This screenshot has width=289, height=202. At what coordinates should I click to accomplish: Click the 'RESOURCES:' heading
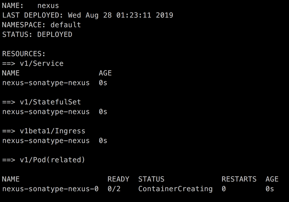coord(24,54)
